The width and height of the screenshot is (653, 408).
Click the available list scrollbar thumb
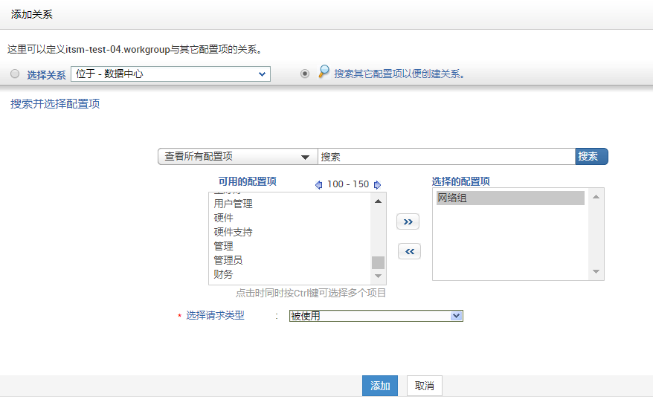[378, 262]
